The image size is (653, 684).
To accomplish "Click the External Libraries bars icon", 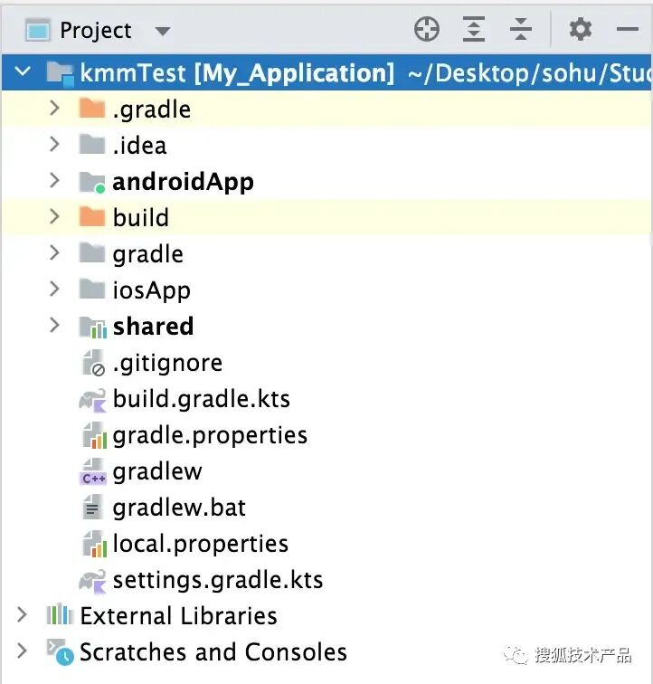I will 60,614.
